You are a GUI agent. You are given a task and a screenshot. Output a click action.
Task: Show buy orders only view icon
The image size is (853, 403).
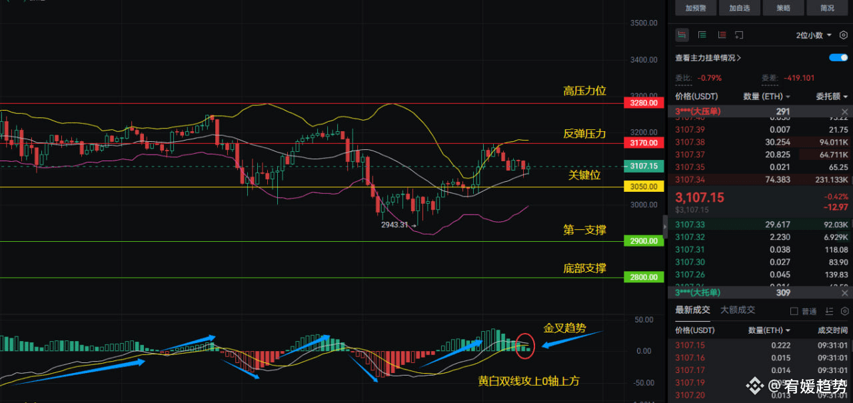coord(702,35)
